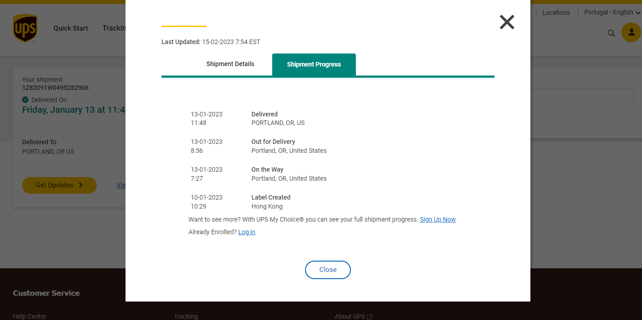Click the Out for Delivery entry

click(273, 142)
